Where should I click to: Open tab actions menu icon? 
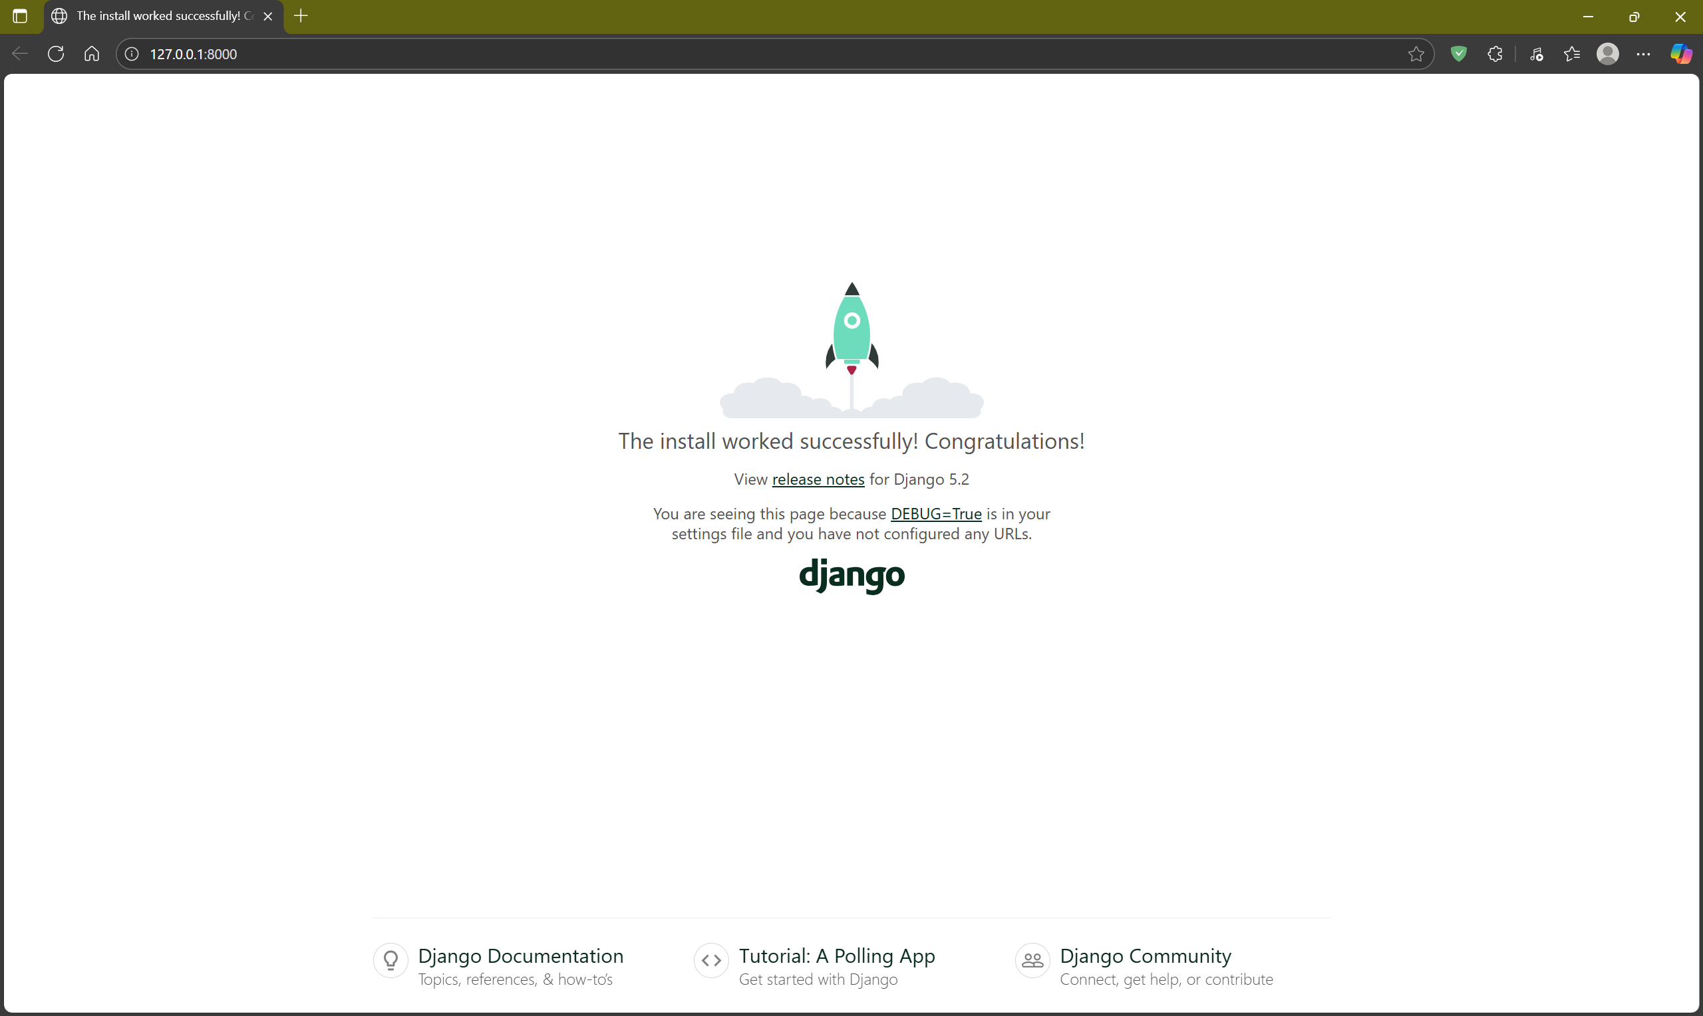click(20, 16)
